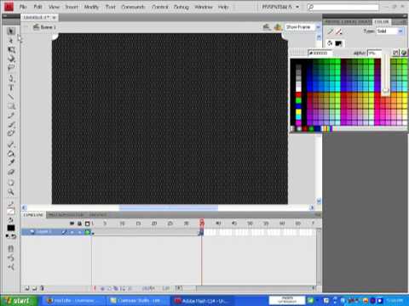Click the Windows Start button

tap(19, 301)
